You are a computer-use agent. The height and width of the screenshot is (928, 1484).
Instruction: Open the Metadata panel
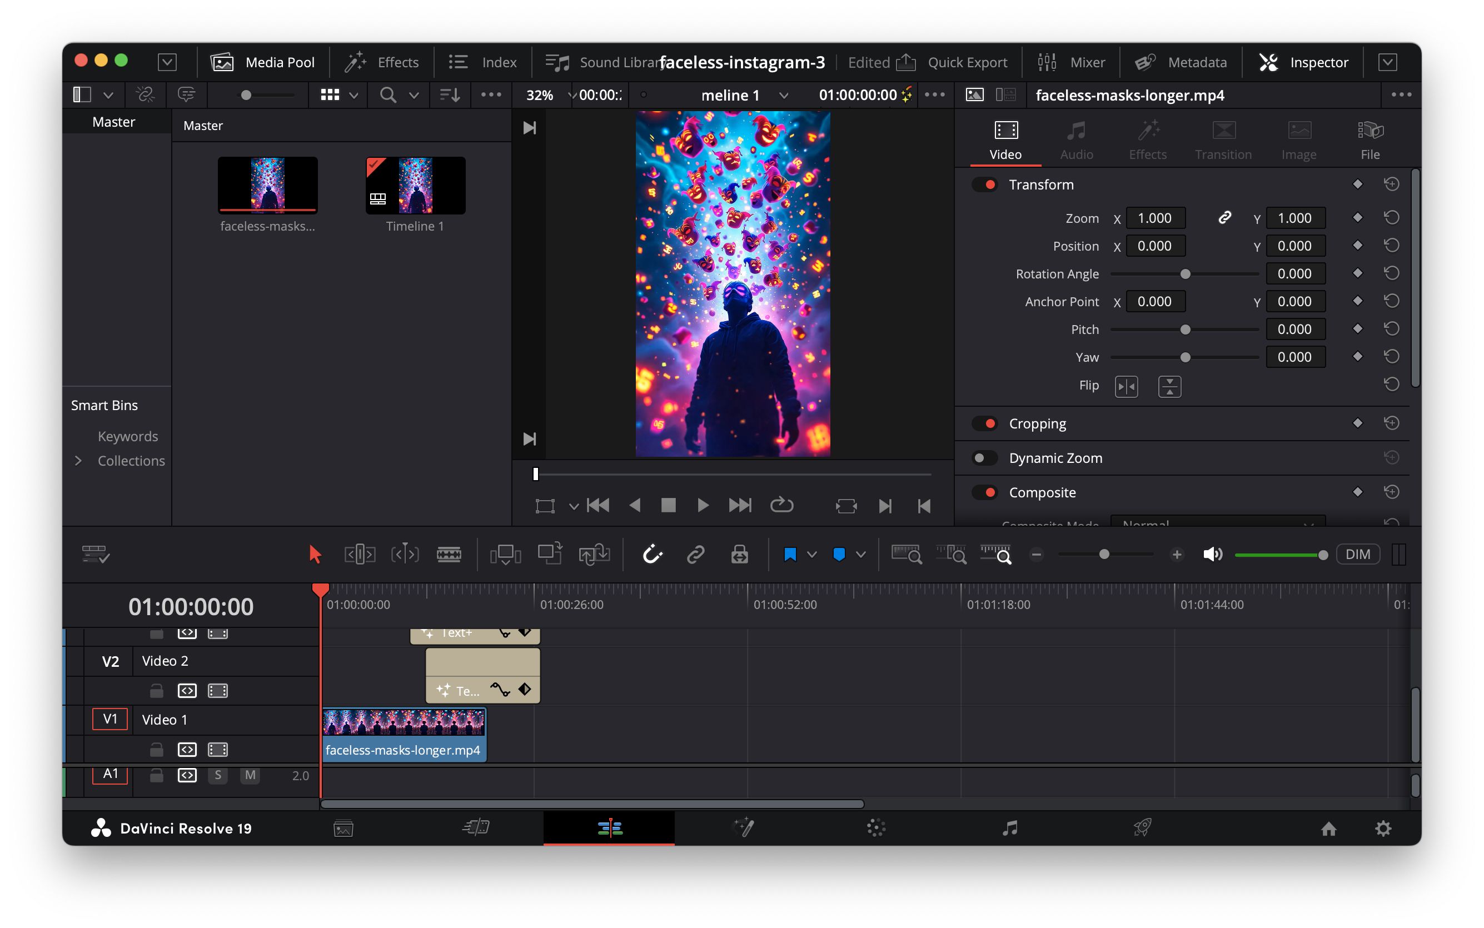click(x=1181, y=62)
